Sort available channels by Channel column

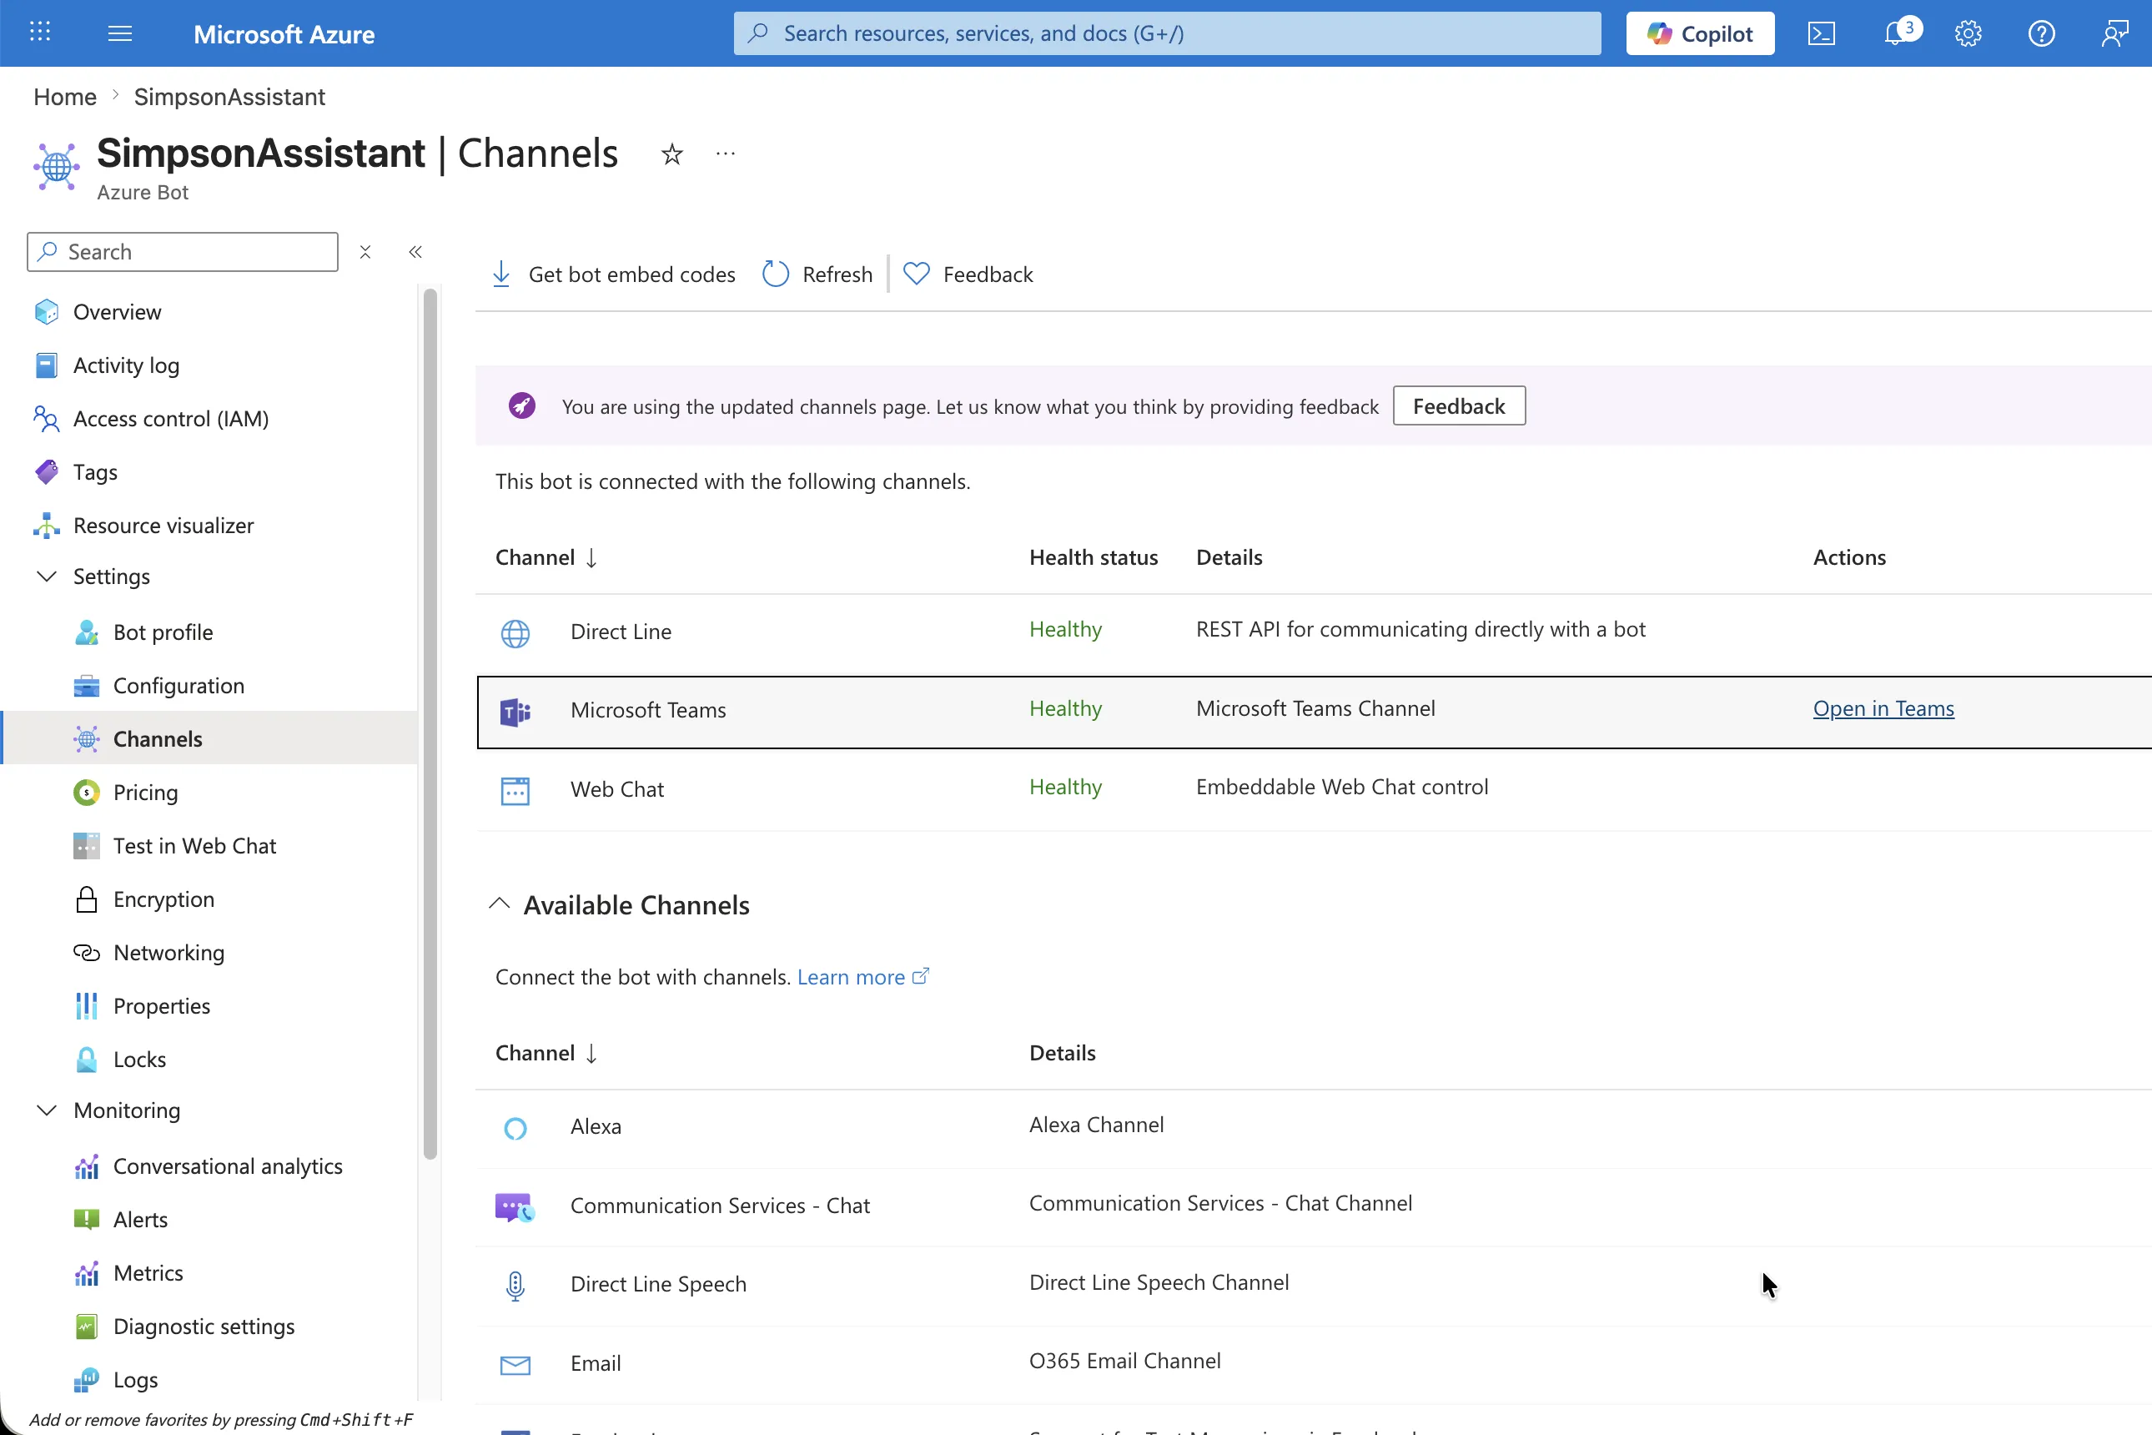pos(546,1052)
